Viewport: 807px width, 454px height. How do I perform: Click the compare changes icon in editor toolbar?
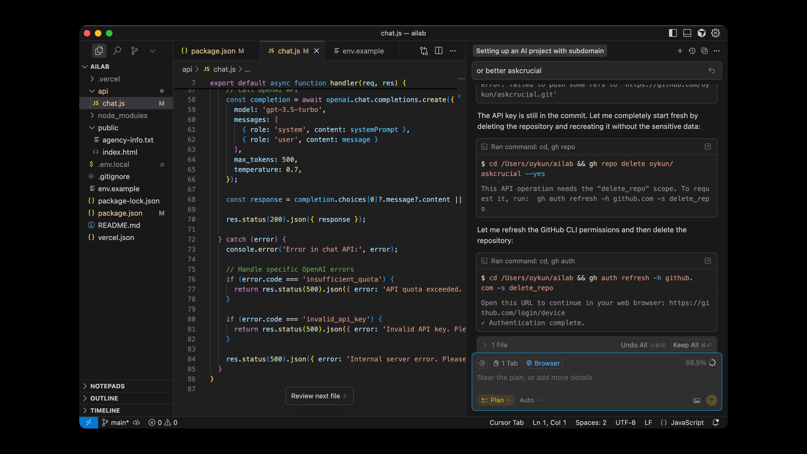pyautogui.click(x=424, y=51)
